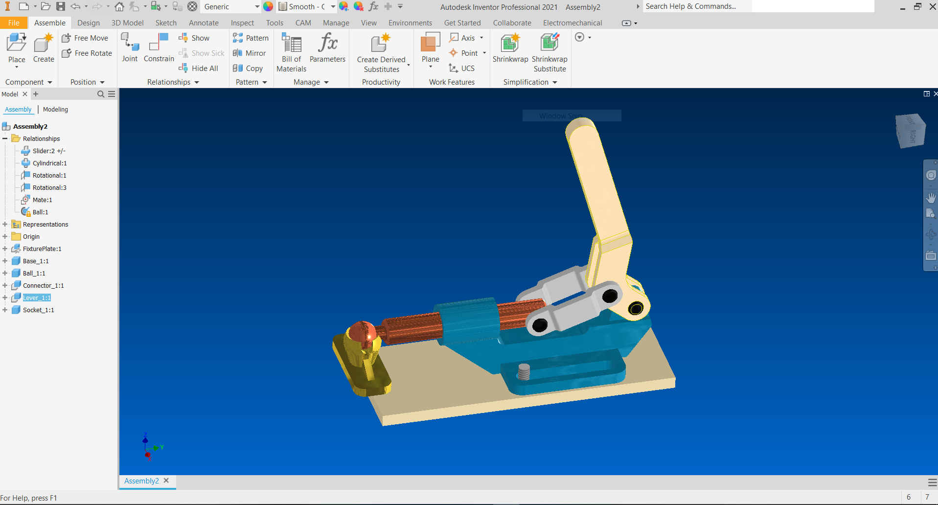Open the Mirror components tool
This screenshot has width=938, height=505.
click(250, 53)
